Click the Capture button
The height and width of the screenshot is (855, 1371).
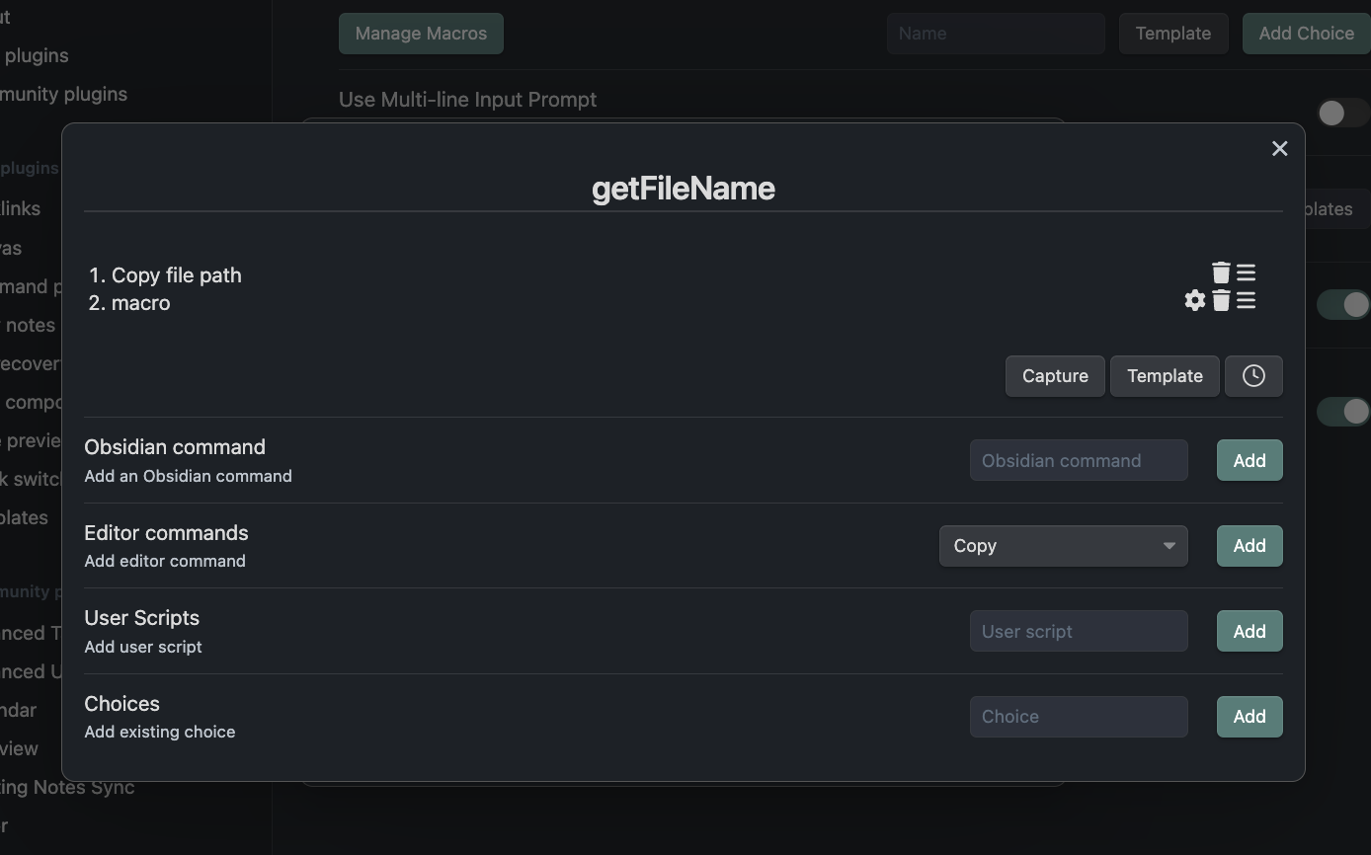1055,376
